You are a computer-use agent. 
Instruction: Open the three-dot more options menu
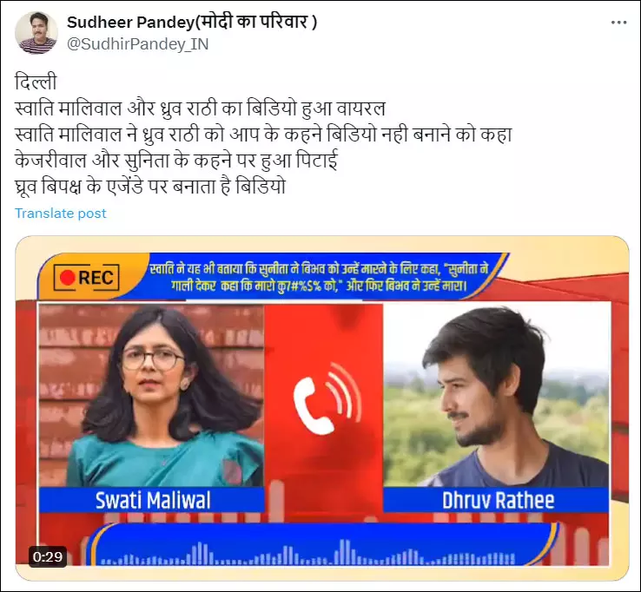(x=618, y=23)
